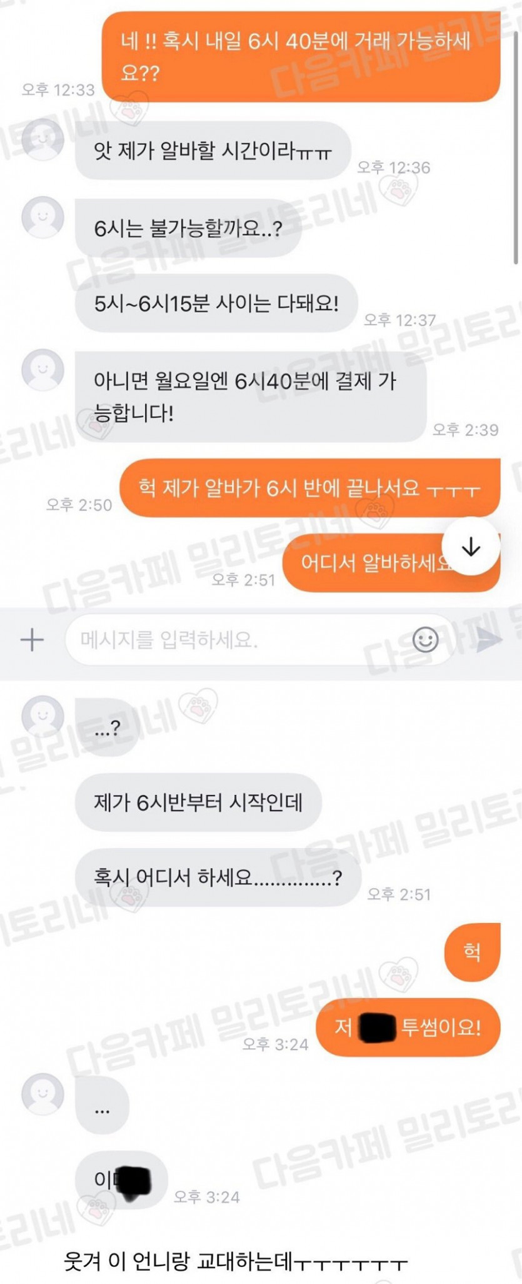Select the '어디서 알바하세요' orange bubble

point(391,563)
